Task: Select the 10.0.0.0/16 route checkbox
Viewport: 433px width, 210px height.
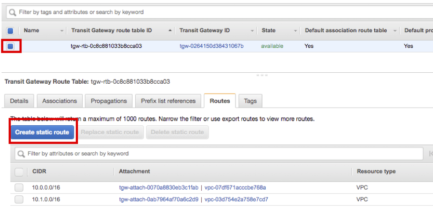Action: tap(19, 187)
